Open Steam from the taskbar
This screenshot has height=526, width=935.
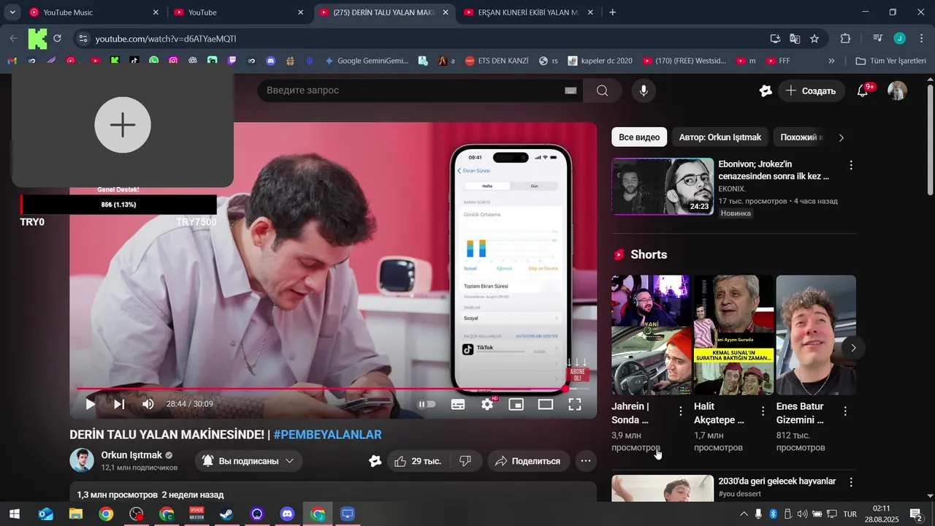(226, 514)
